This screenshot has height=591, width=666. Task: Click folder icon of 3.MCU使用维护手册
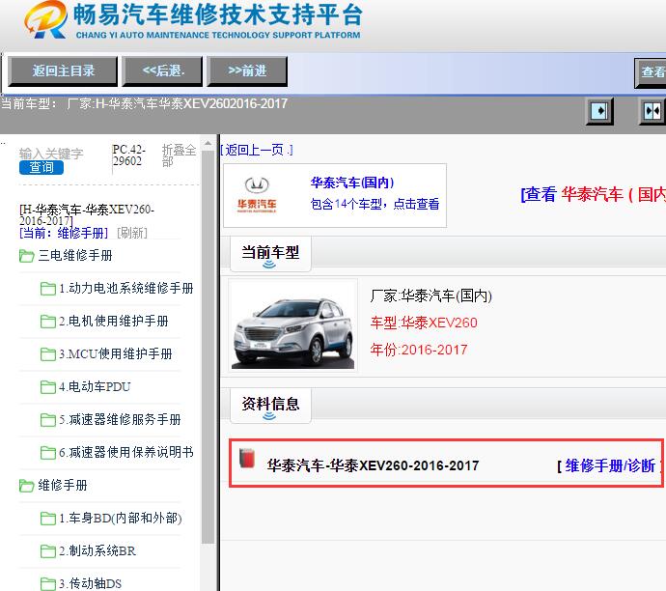tap(48, 354)
